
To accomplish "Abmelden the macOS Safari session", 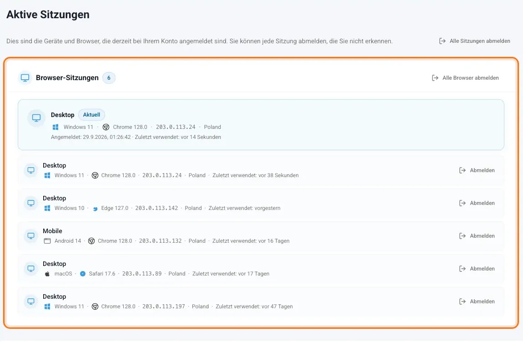I will (x=477, y=269).
